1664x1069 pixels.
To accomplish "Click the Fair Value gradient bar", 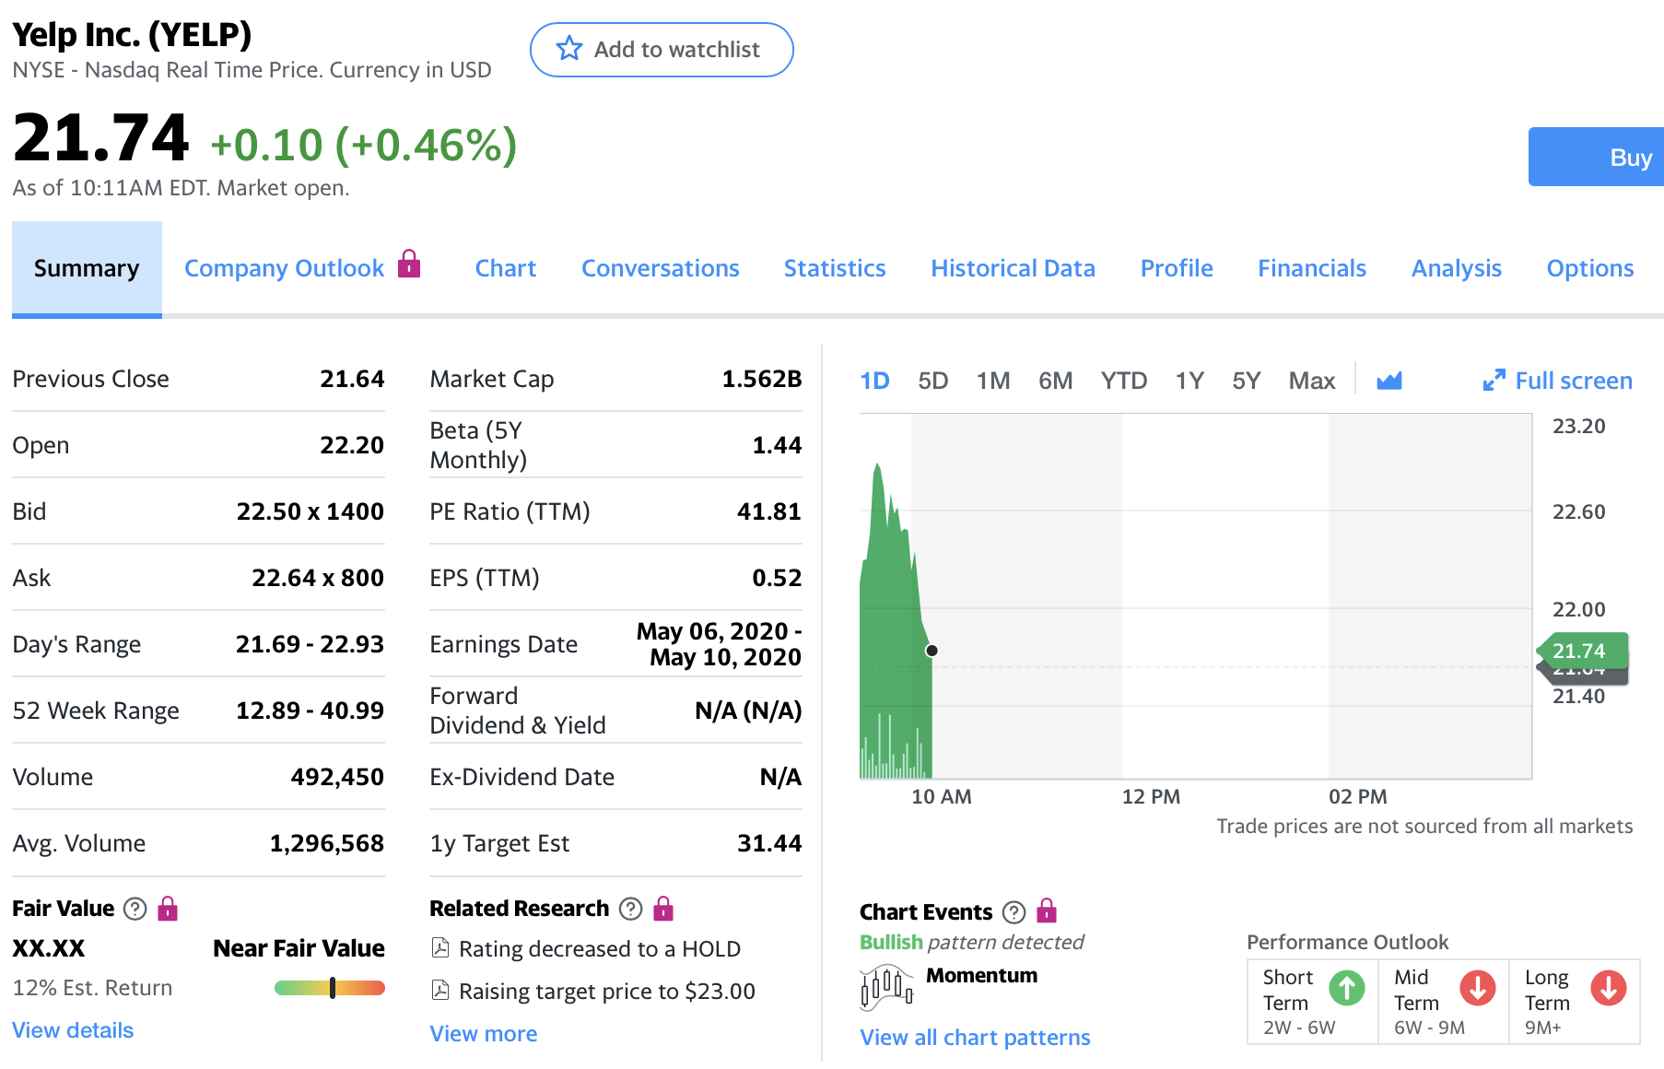I will point(329,988).
